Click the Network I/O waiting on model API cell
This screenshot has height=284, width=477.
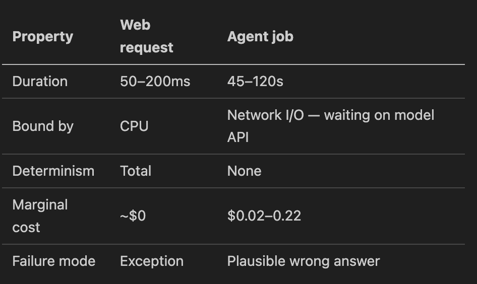330,126
